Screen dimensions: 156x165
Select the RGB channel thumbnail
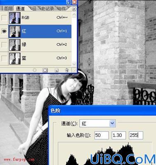(14, 18)
